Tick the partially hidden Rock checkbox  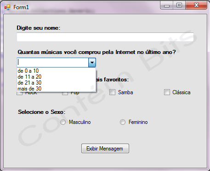click(19, 93)
